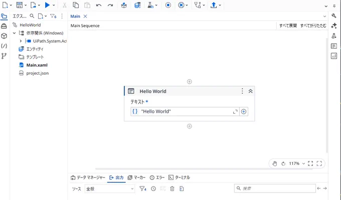Open the explorer panel three-dot menu

[62, 16]
